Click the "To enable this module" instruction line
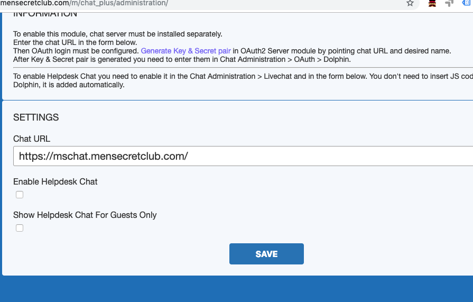This screenshot has width=473, height=302. (x=117, y=34)
